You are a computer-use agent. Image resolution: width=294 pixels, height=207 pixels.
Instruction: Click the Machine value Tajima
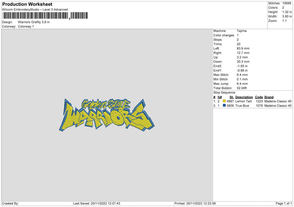click(x=242, y=31)
